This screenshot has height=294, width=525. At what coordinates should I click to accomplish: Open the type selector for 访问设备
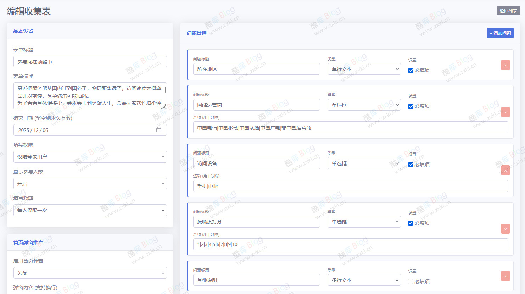tap(397, 163)
